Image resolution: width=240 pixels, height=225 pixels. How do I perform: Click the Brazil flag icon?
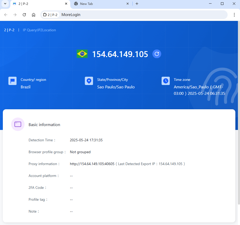coord(82,54)
